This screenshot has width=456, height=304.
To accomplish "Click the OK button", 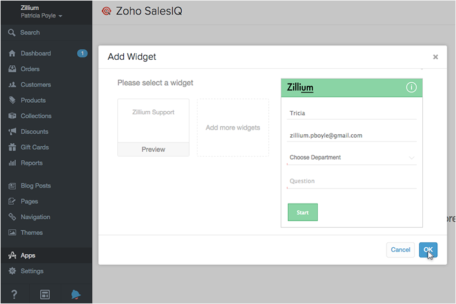I will [428, 250].
